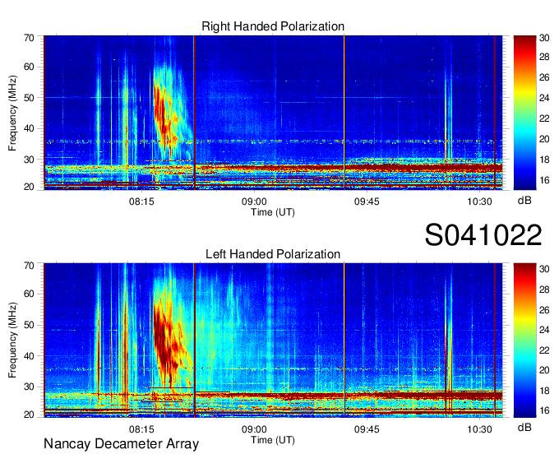559x454 pixels.
Task: Click the 70 frequency tick of the Left Handed plot
Action: [x=30, y=266]
